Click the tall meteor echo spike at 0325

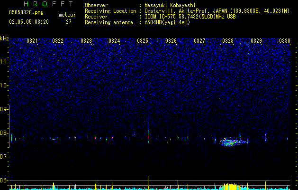[148, 133]
